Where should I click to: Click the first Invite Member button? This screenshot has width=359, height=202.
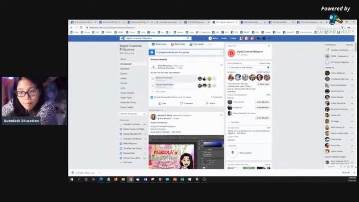click(263, 102)
